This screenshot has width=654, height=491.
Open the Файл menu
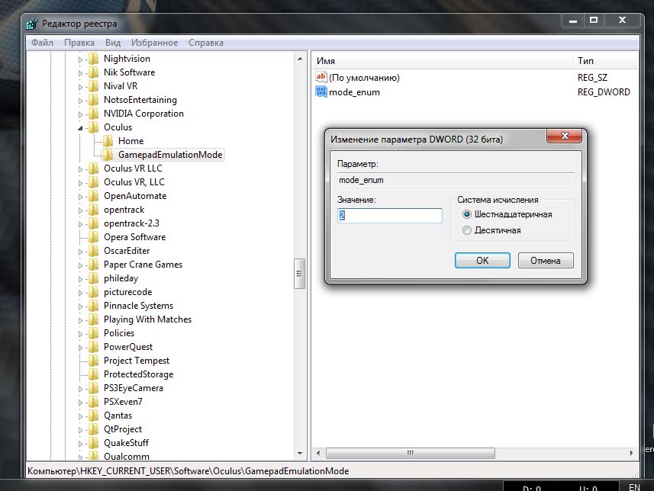(43, 43)
